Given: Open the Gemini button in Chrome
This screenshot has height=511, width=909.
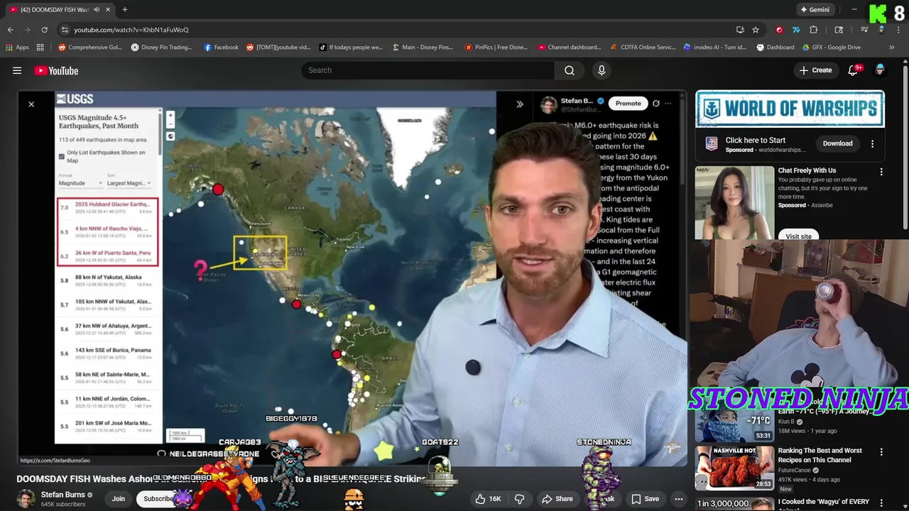Looking at the screenshot, I should [815, 10].
